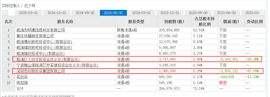Click the date tabs scroll-right arrow icon
The height and width of the screenshot is (97, 270).
coord(262,13)
